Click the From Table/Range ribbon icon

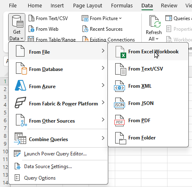[x=31, y=39]
